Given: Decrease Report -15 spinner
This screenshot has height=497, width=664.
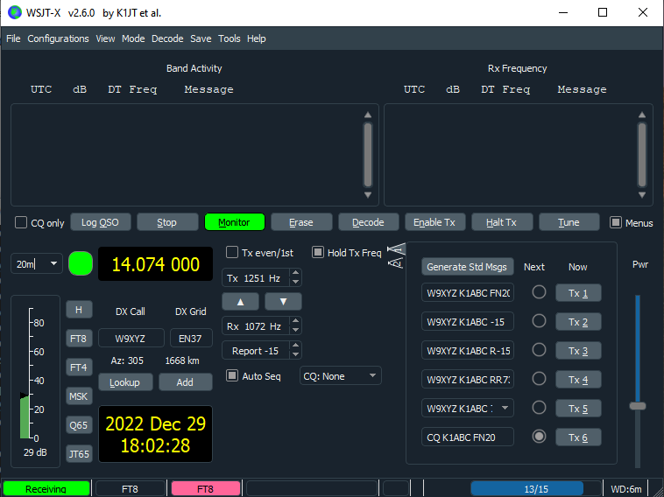Looking at the screenshot, I should coord(295,355).
